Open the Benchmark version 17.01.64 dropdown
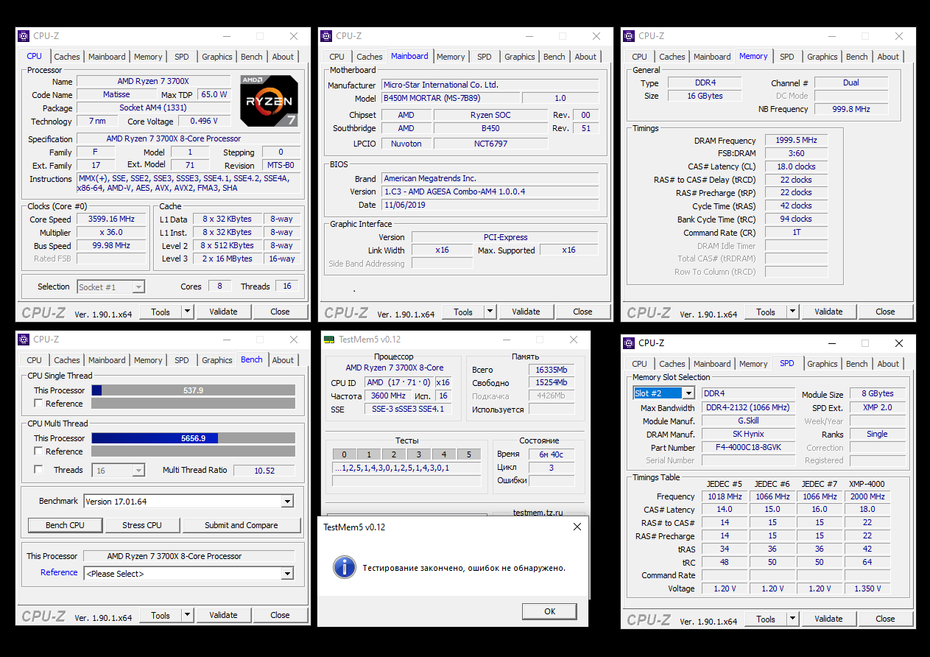The width and height of the screenshot is (930, 657). pos(287,502)
